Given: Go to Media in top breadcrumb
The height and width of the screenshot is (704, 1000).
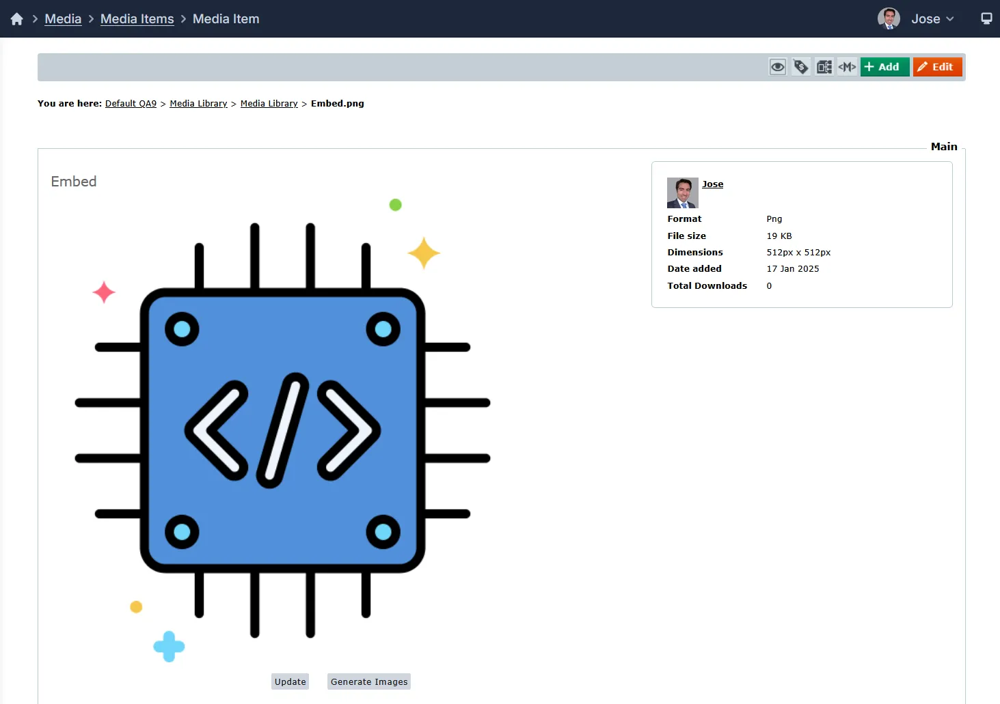Looking at the screenshot, I should (63, 19).
